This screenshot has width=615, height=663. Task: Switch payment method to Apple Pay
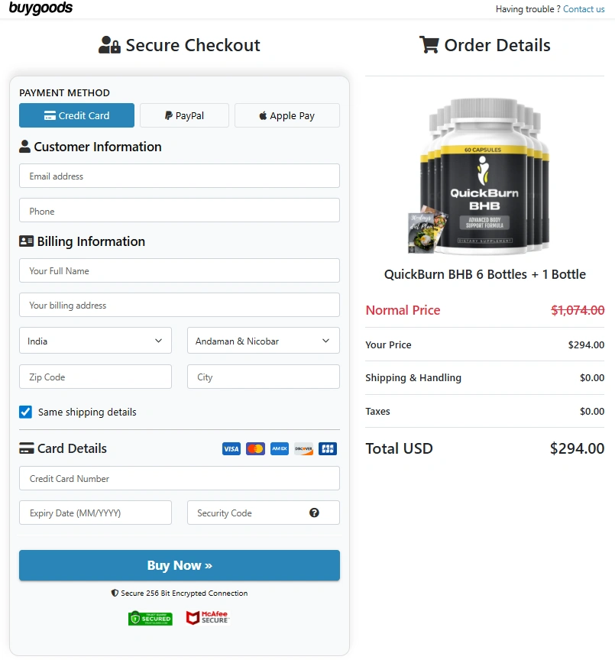click(x=286, y=115)
